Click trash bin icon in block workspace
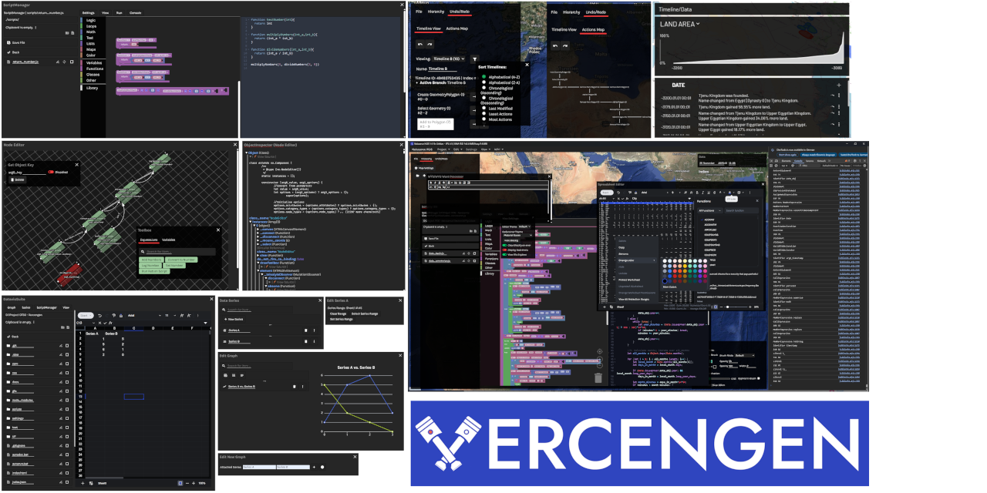The image size is (987, 493). point(598,378)
